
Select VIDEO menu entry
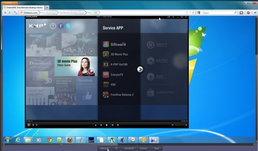tap(157, 45)
